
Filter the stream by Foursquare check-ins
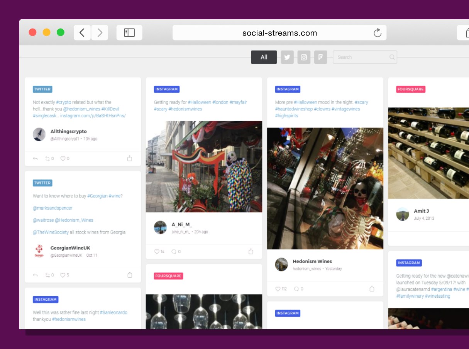321,57
